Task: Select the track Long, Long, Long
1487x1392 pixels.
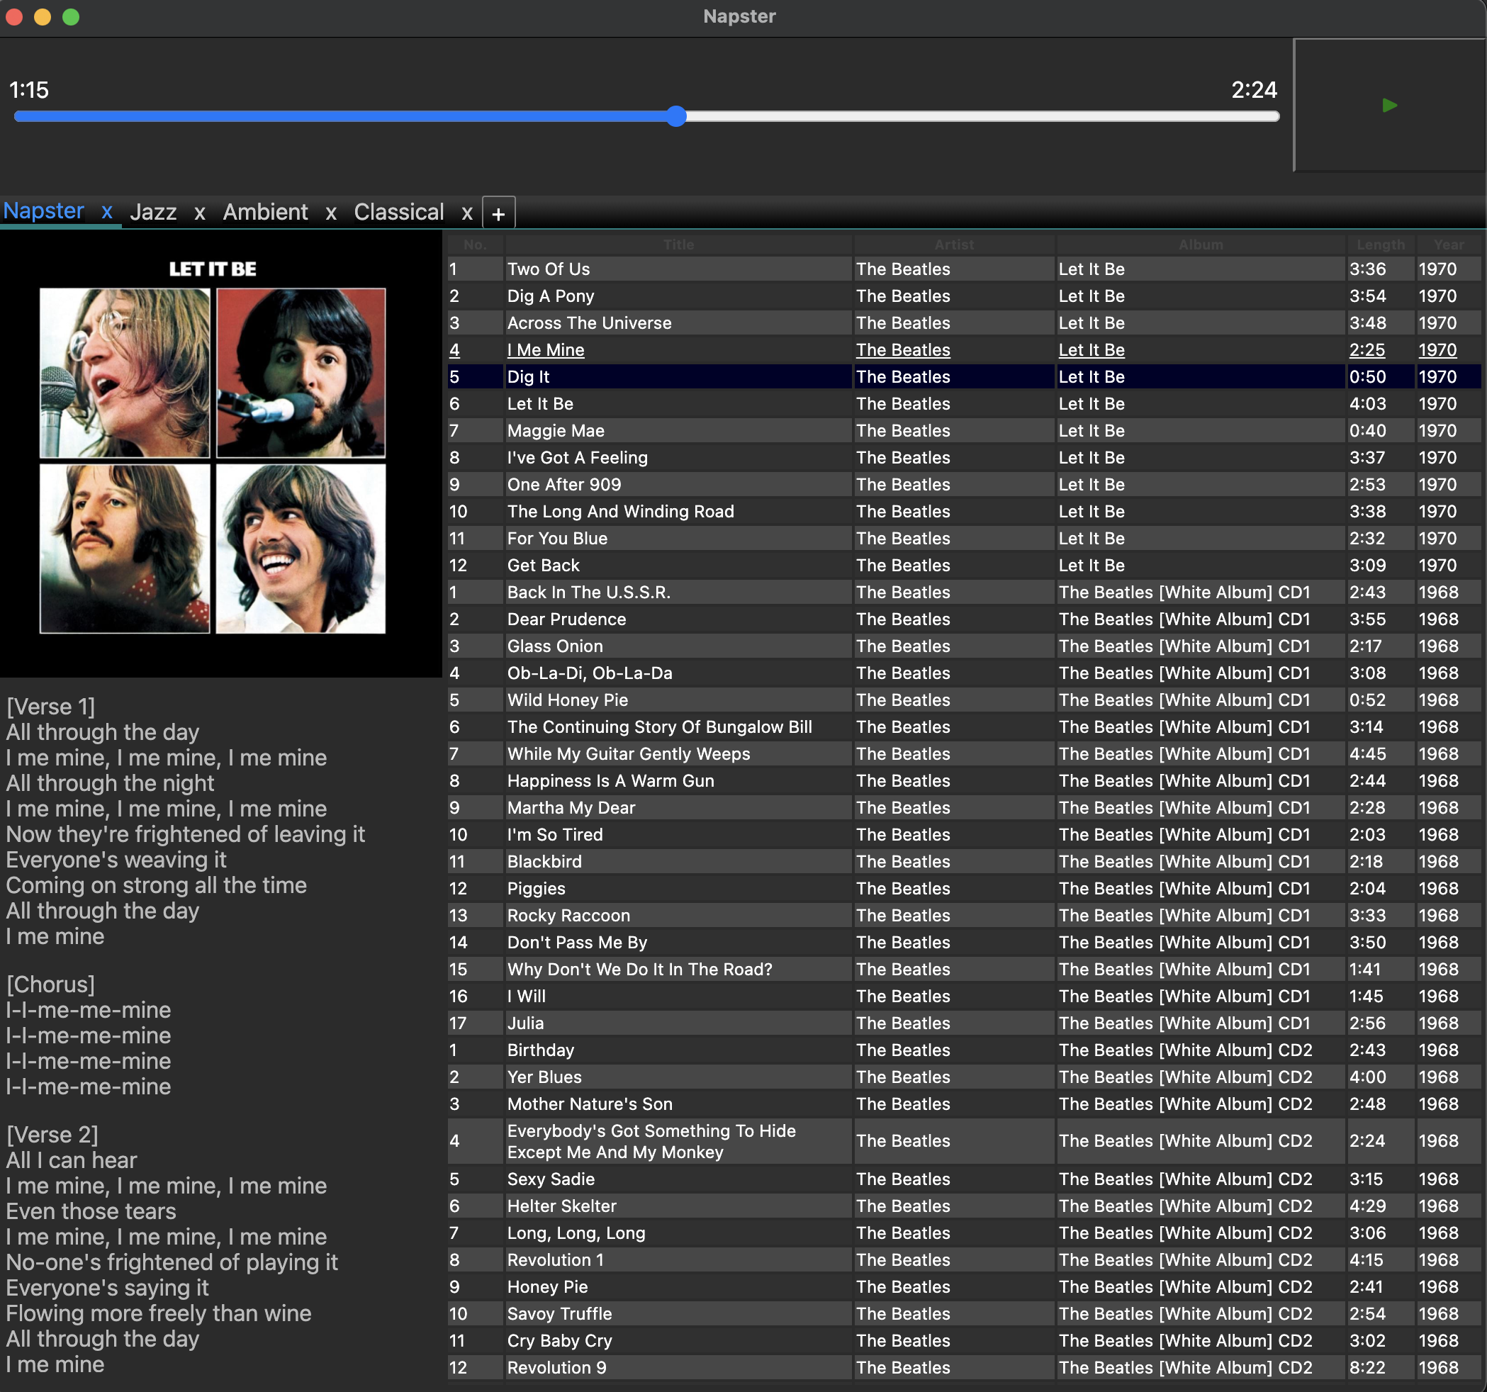Action: click(x=963, y=1233)
